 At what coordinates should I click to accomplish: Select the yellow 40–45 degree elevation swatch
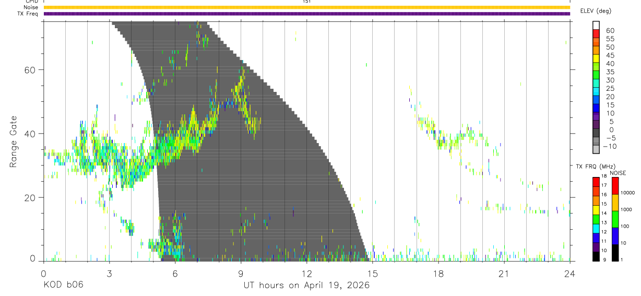596,59
